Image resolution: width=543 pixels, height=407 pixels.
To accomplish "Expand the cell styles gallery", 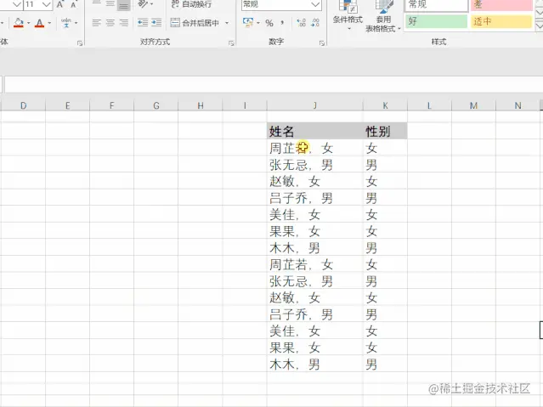I will (539, 25).
